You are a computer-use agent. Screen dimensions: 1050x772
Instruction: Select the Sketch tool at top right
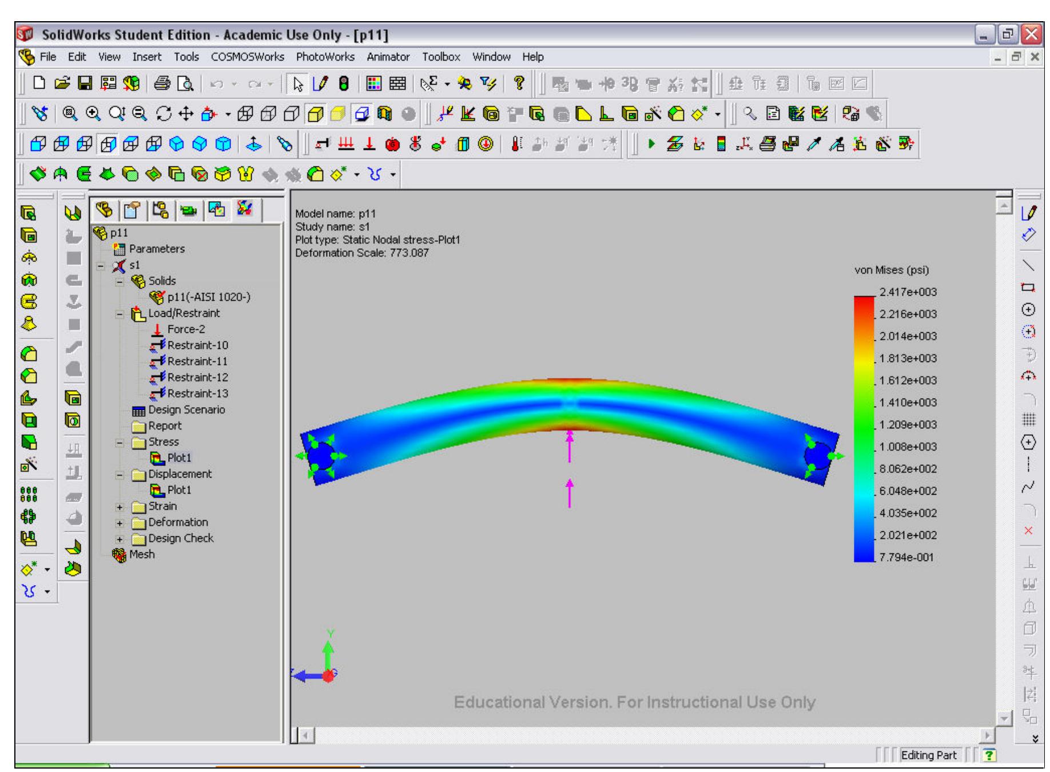[x=1028, y=213]
